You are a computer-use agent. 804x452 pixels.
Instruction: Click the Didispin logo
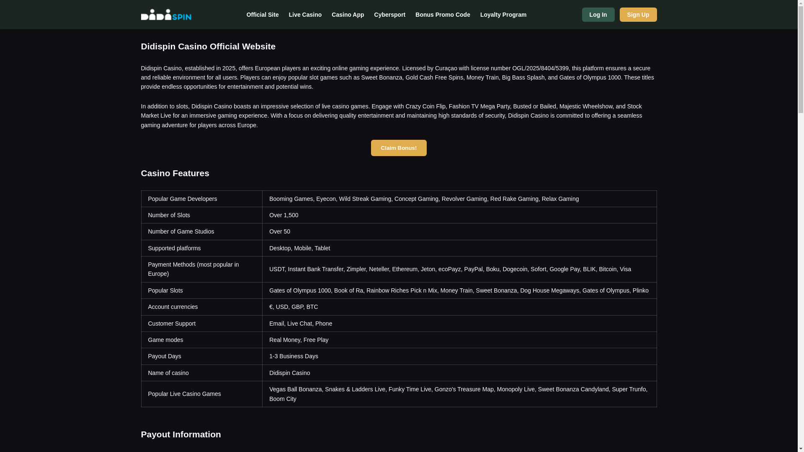click(x=166, y=15)
